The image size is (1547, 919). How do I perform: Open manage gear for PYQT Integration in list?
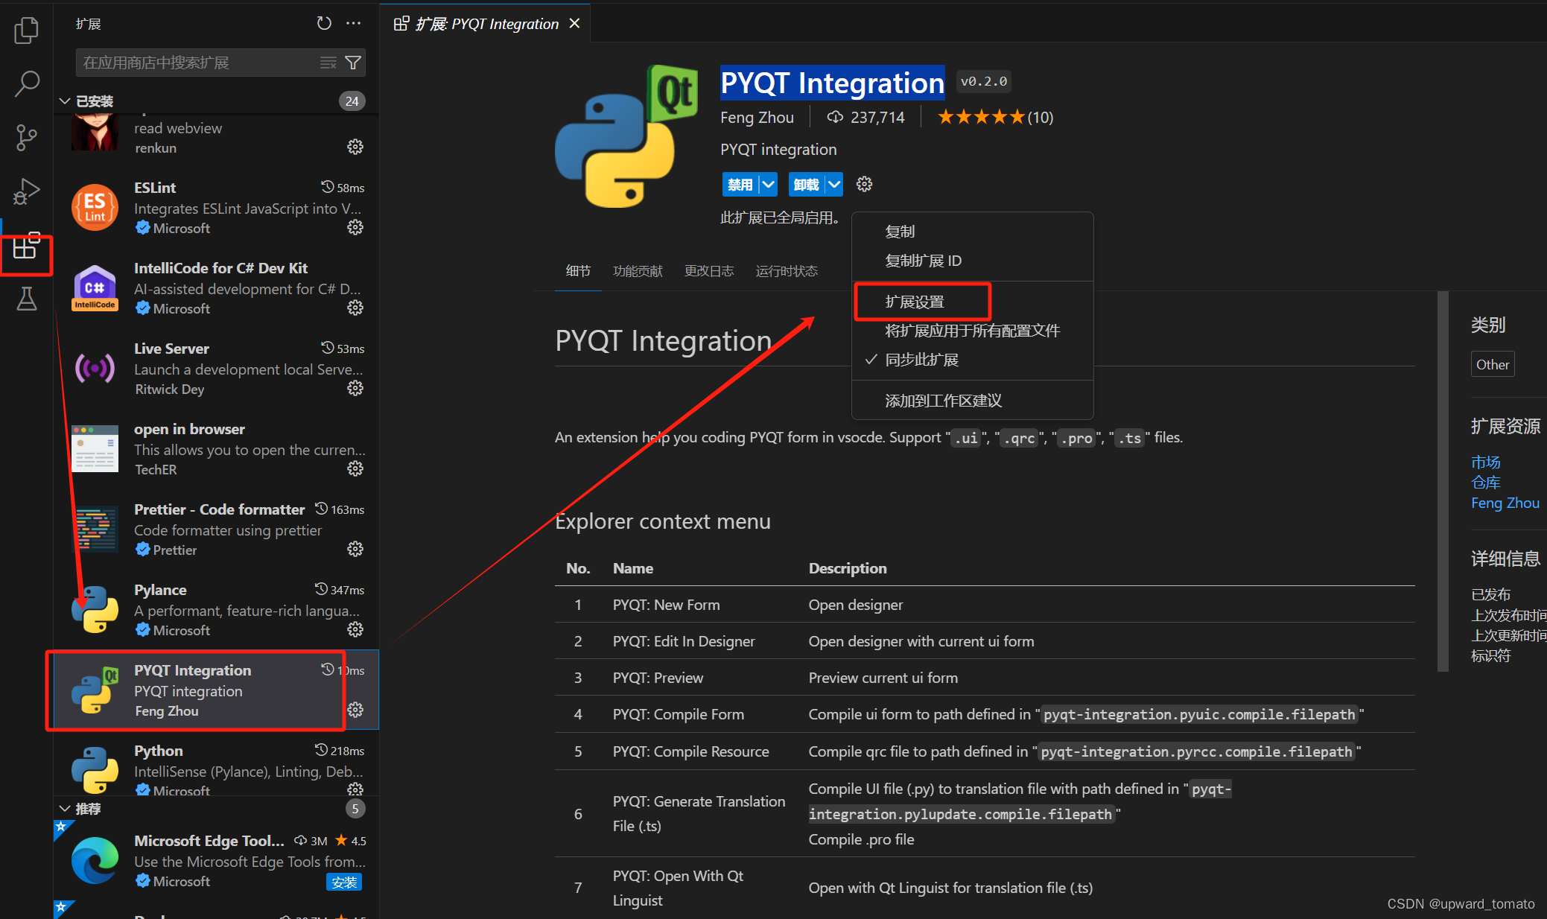(x=355, y=710)
